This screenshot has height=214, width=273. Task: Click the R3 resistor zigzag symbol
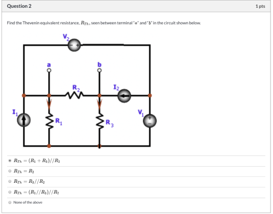100,121
